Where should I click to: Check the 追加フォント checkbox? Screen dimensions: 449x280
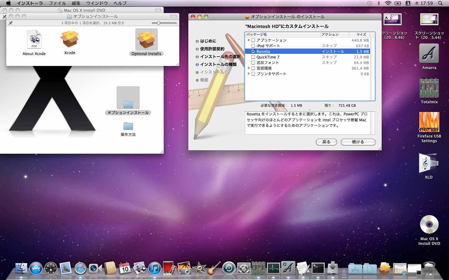coord(253,63)
